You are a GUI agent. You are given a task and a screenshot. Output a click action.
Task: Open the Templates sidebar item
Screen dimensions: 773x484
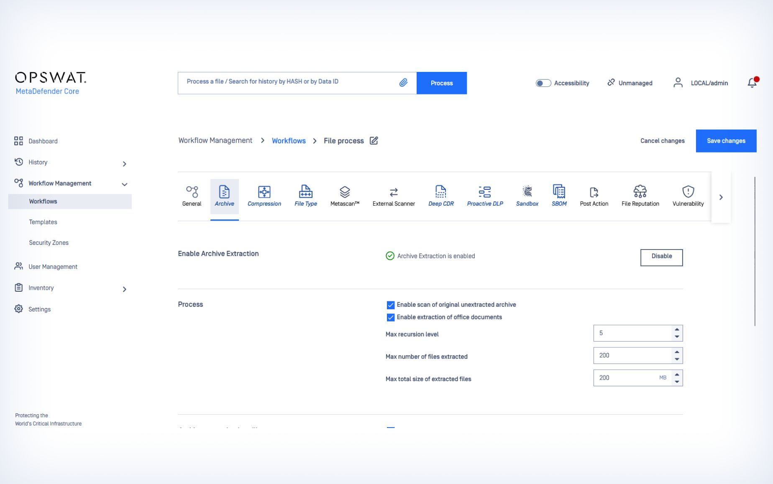pos(43,222)
